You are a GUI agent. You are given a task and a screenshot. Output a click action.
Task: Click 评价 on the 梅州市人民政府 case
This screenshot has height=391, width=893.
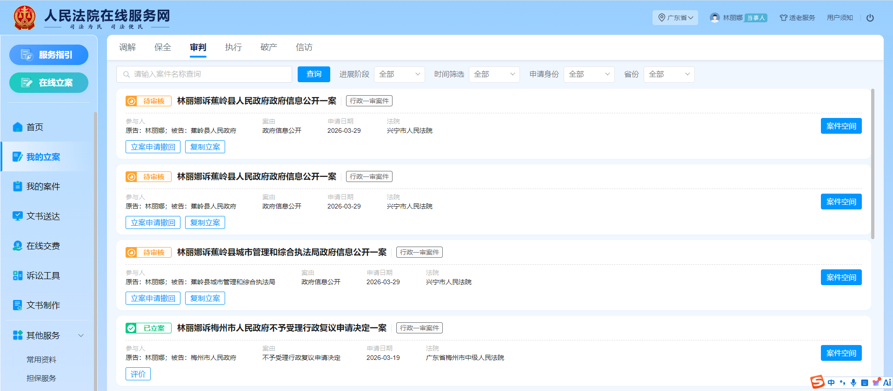click(138, 374)
